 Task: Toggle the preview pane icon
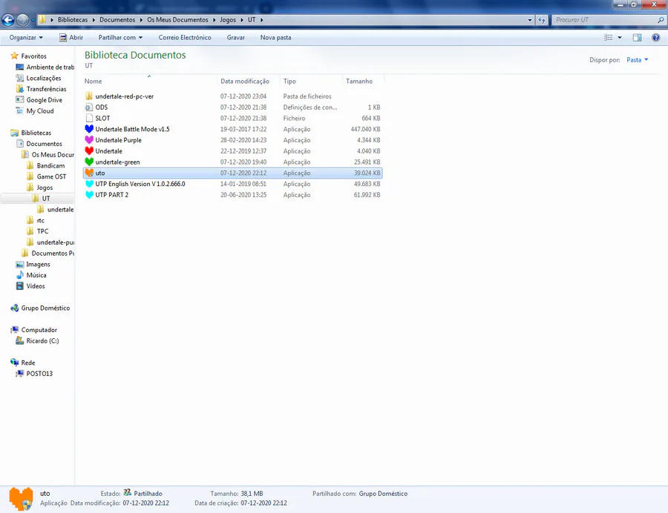click(x=637, y=37)
